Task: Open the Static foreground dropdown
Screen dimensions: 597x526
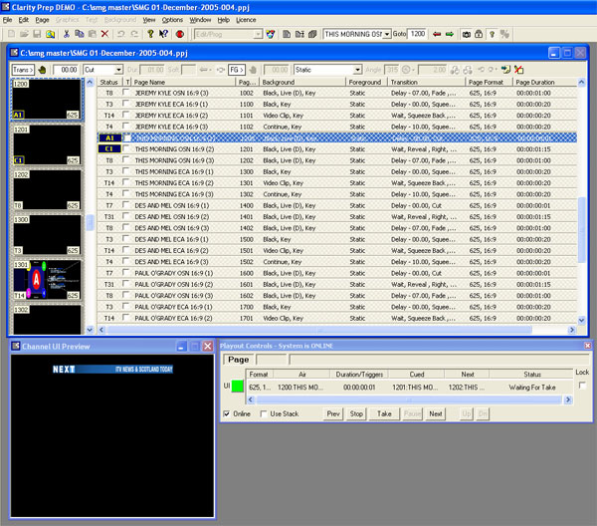Action: (x=357, y=70)
